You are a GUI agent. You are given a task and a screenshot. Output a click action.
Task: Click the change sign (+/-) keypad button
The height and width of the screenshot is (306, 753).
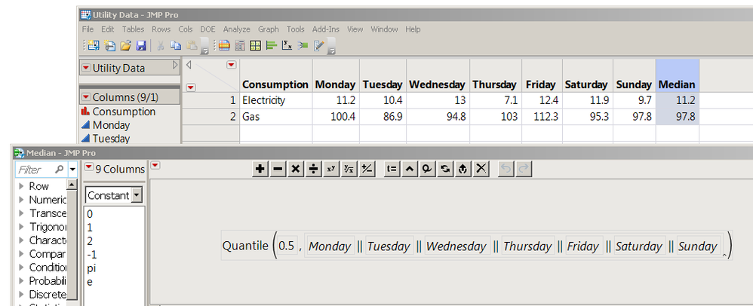[x=367, y=170]
